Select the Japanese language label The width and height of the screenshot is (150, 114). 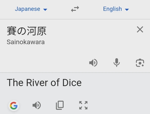[28, 9]
